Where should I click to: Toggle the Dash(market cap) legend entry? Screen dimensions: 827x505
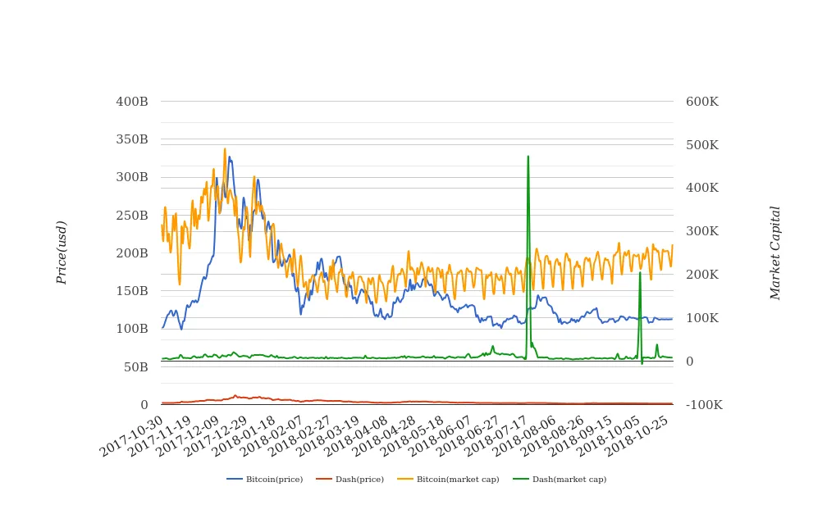[560, 479]
